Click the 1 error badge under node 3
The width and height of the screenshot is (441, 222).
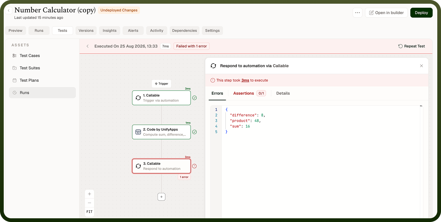(x=184, y=177)
